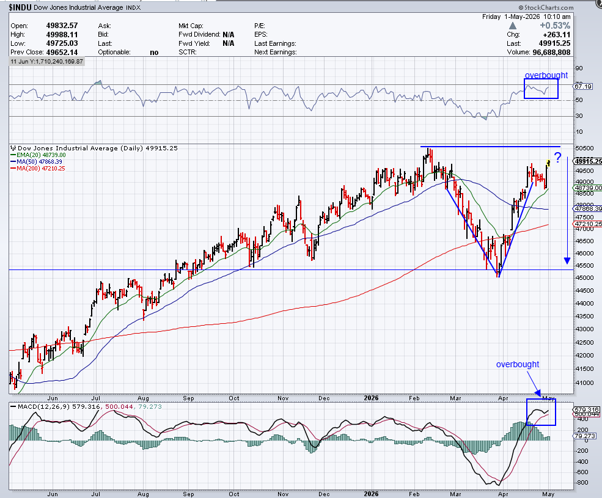The image size is (602, 498).
Task: Select the percent change '+0.53%'
Action: point(555,26)
